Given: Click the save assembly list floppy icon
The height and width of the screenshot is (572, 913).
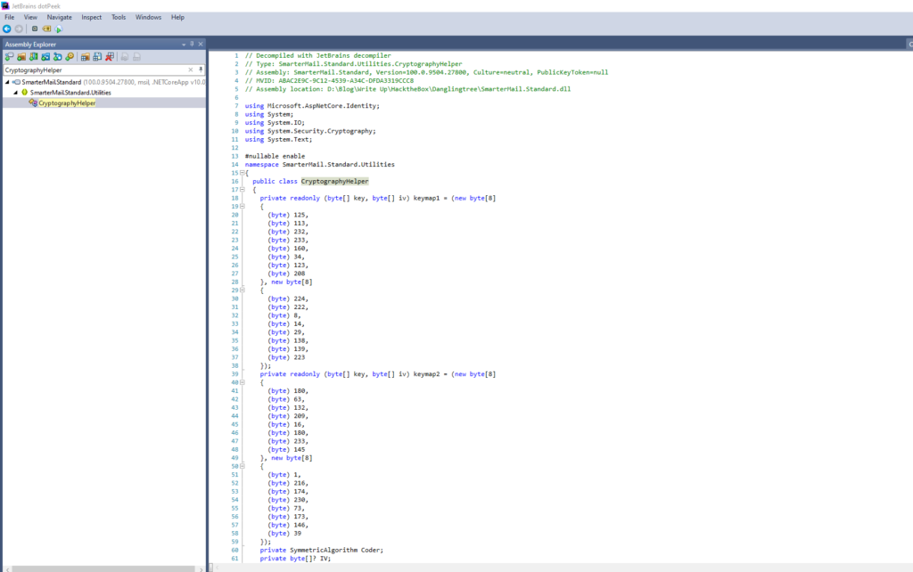Looking at the screenshot, I should click(97, 56).
